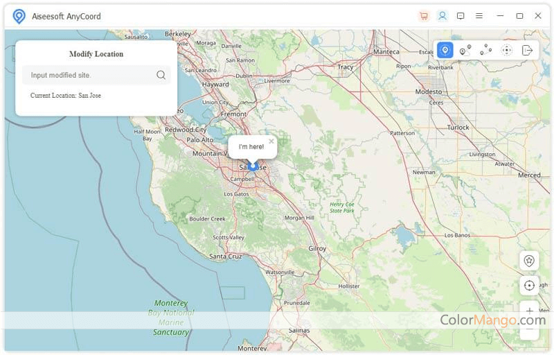Select the Modify Location mode icon
This screenshot has width=554, height=355.
click(445, 50)
